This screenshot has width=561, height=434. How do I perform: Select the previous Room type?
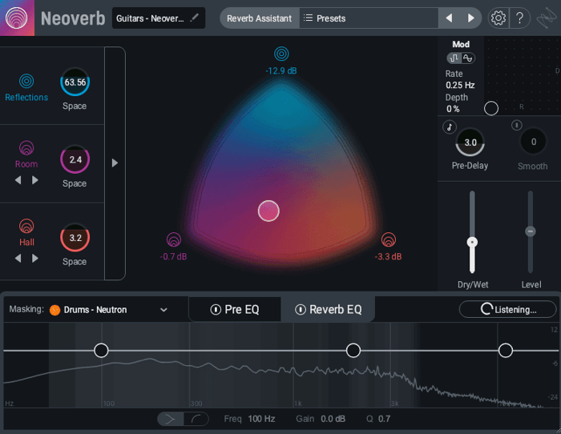click(18, 180)
